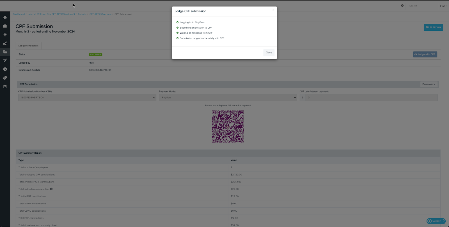
Task: Expand the Payment Mode dropdown
Action: [228, 98]
